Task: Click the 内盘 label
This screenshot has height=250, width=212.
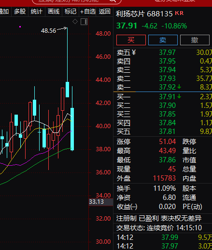Action: coord(189,178)
